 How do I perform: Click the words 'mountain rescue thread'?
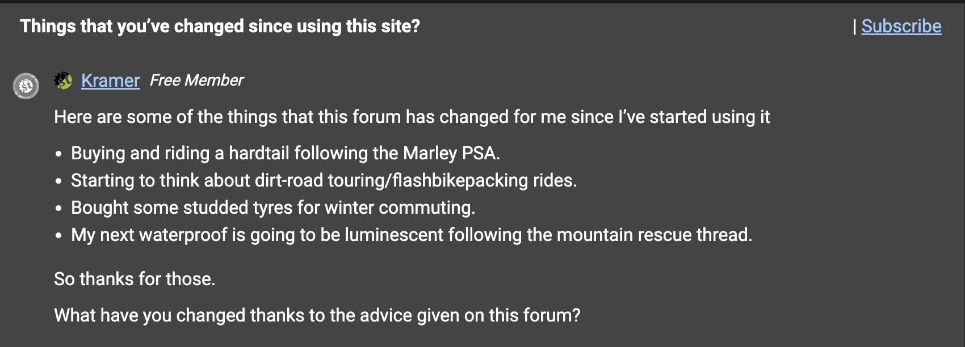(x=654, y=235)
